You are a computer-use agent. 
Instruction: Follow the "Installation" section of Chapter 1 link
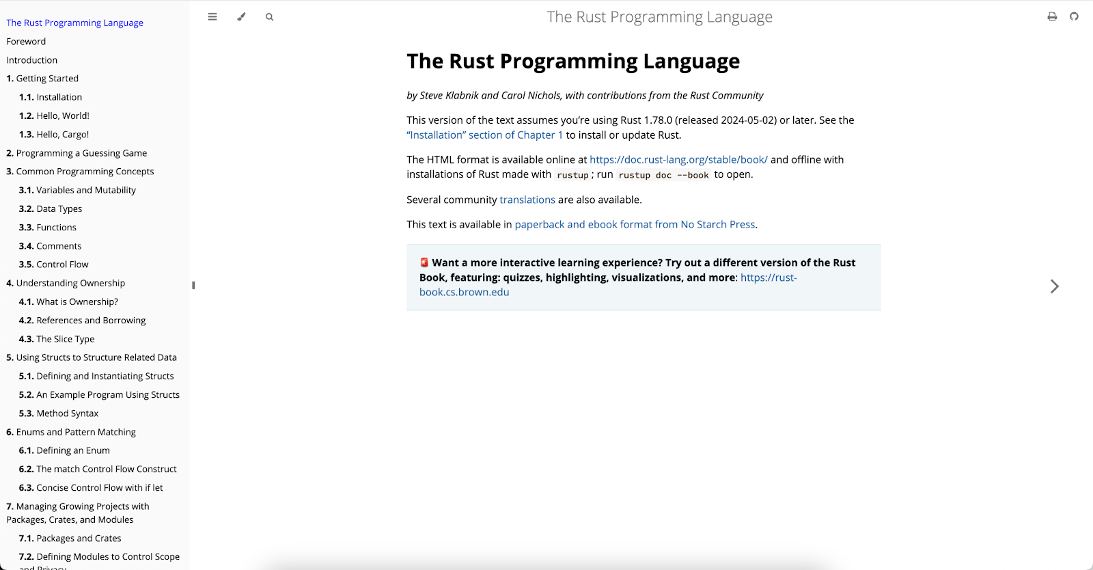[485, 135]
